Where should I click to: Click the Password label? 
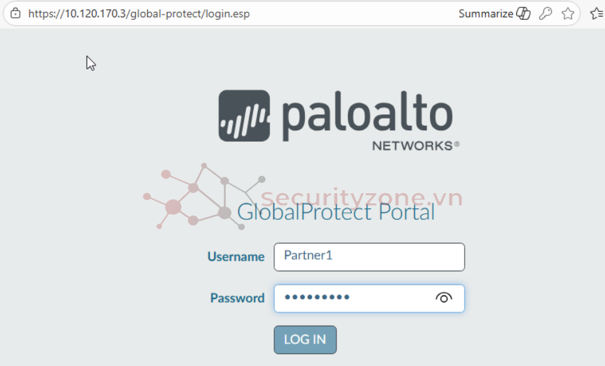point(237,298)
